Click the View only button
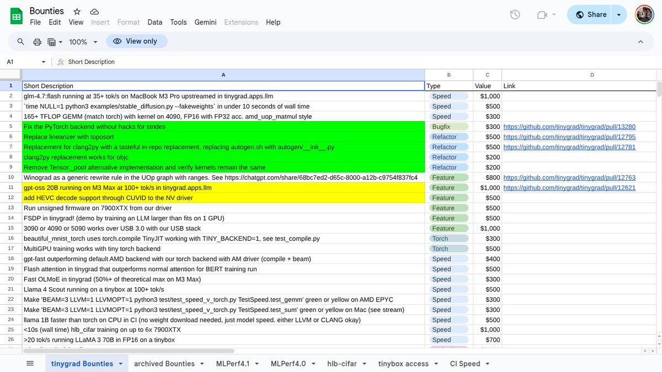This screenshot has width=662, height=372. click(x=137, y=41)
